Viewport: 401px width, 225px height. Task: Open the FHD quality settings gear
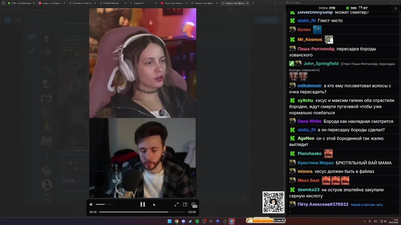(194, 205)
